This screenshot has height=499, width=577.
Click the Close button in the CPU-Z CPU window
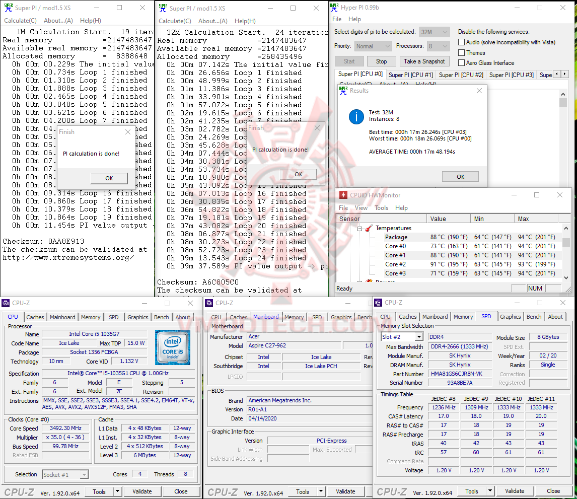point(181,491)
